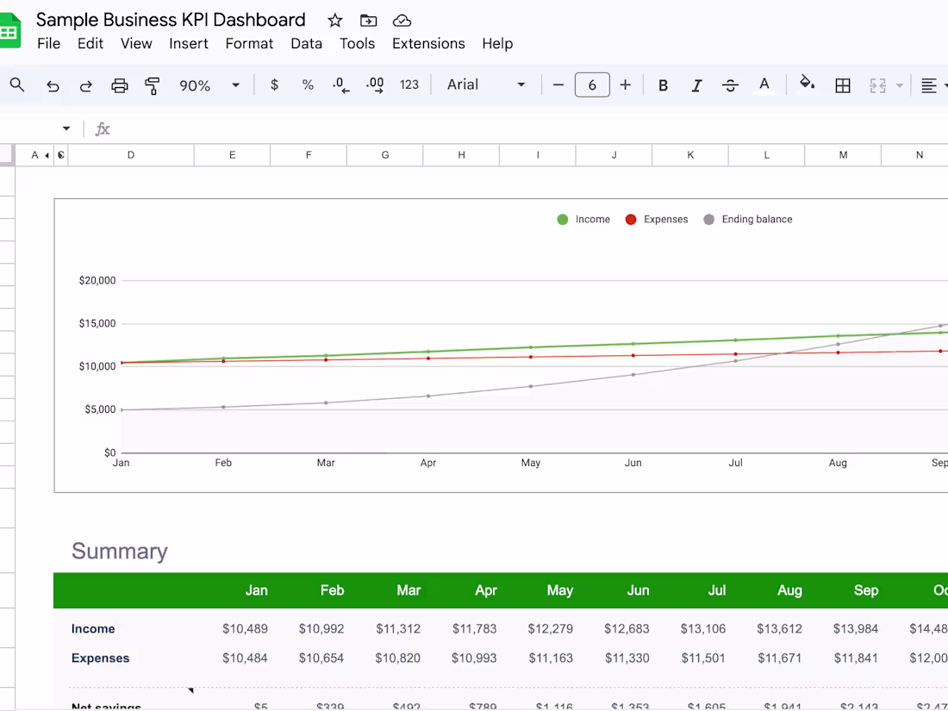
Task: Select the Income cell $10,489
Action: tap(245, 629)
